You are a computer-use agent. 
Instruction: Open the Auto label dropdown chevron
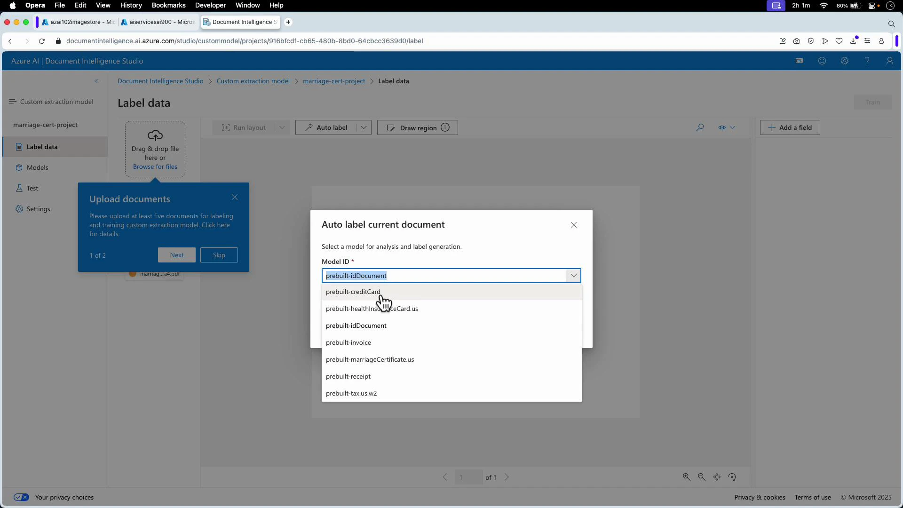tap(364, 127)
